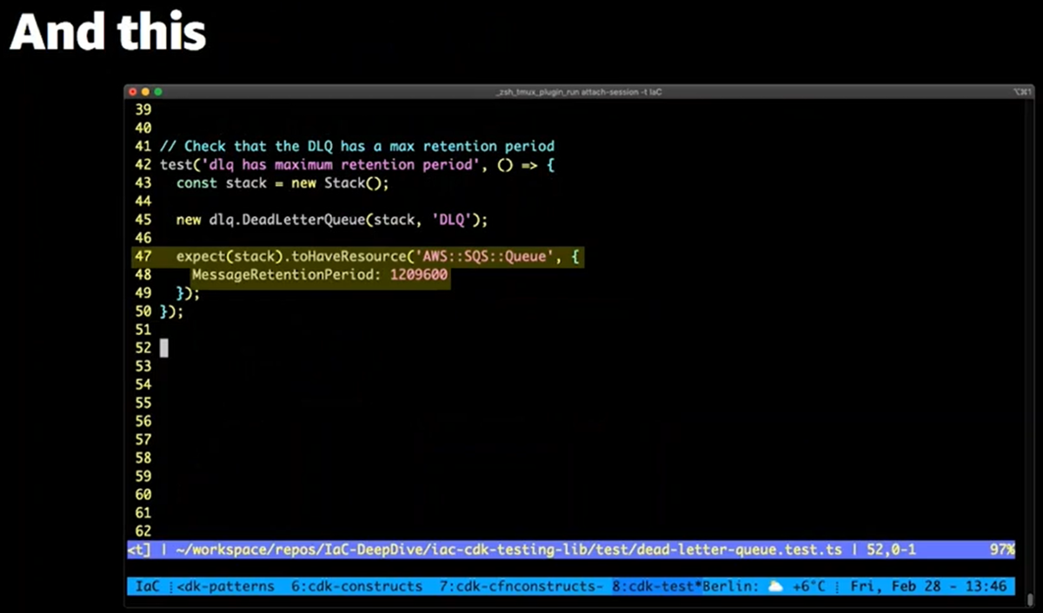Screen dimensions: 1043x613
Task: Click line number 39 in the gutter
Action: coord(143,110)
